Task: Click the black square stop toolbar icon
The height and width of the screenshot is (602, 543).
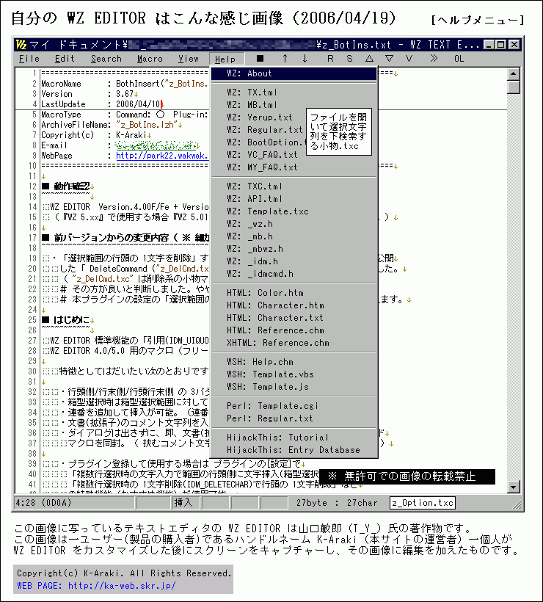Action: tap(260, 59)
